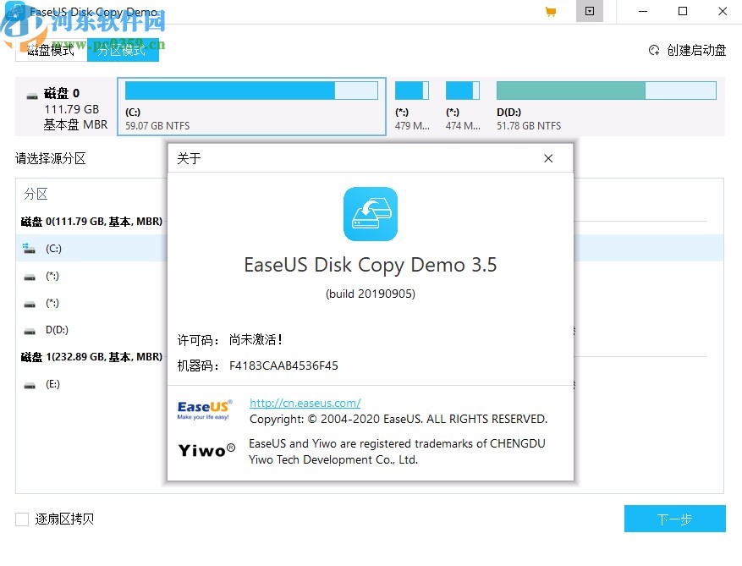
Task: Switch to the 分区模式 tab
Action: click(x=121, y=50)
